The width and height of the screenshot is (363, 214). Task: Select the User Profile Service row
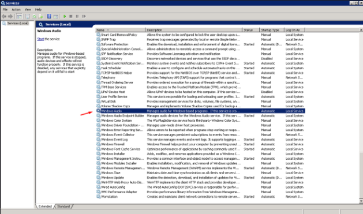(x=200, y=96)
